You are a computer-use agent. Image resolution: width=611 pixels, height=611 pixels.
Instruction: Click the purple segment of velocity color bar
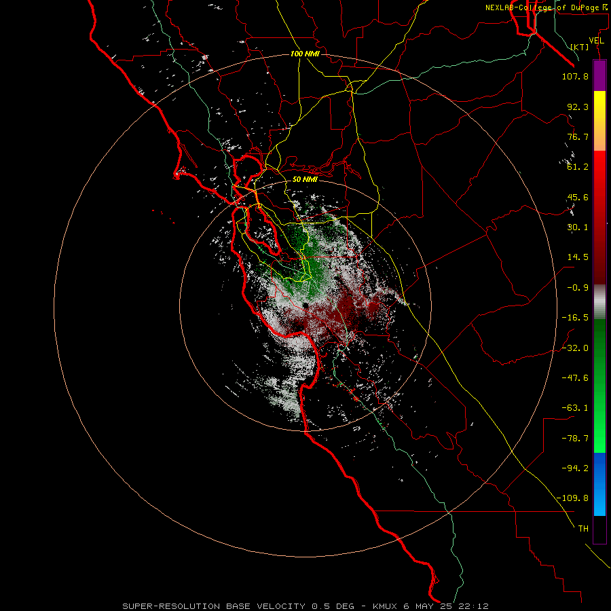(599, 75)
